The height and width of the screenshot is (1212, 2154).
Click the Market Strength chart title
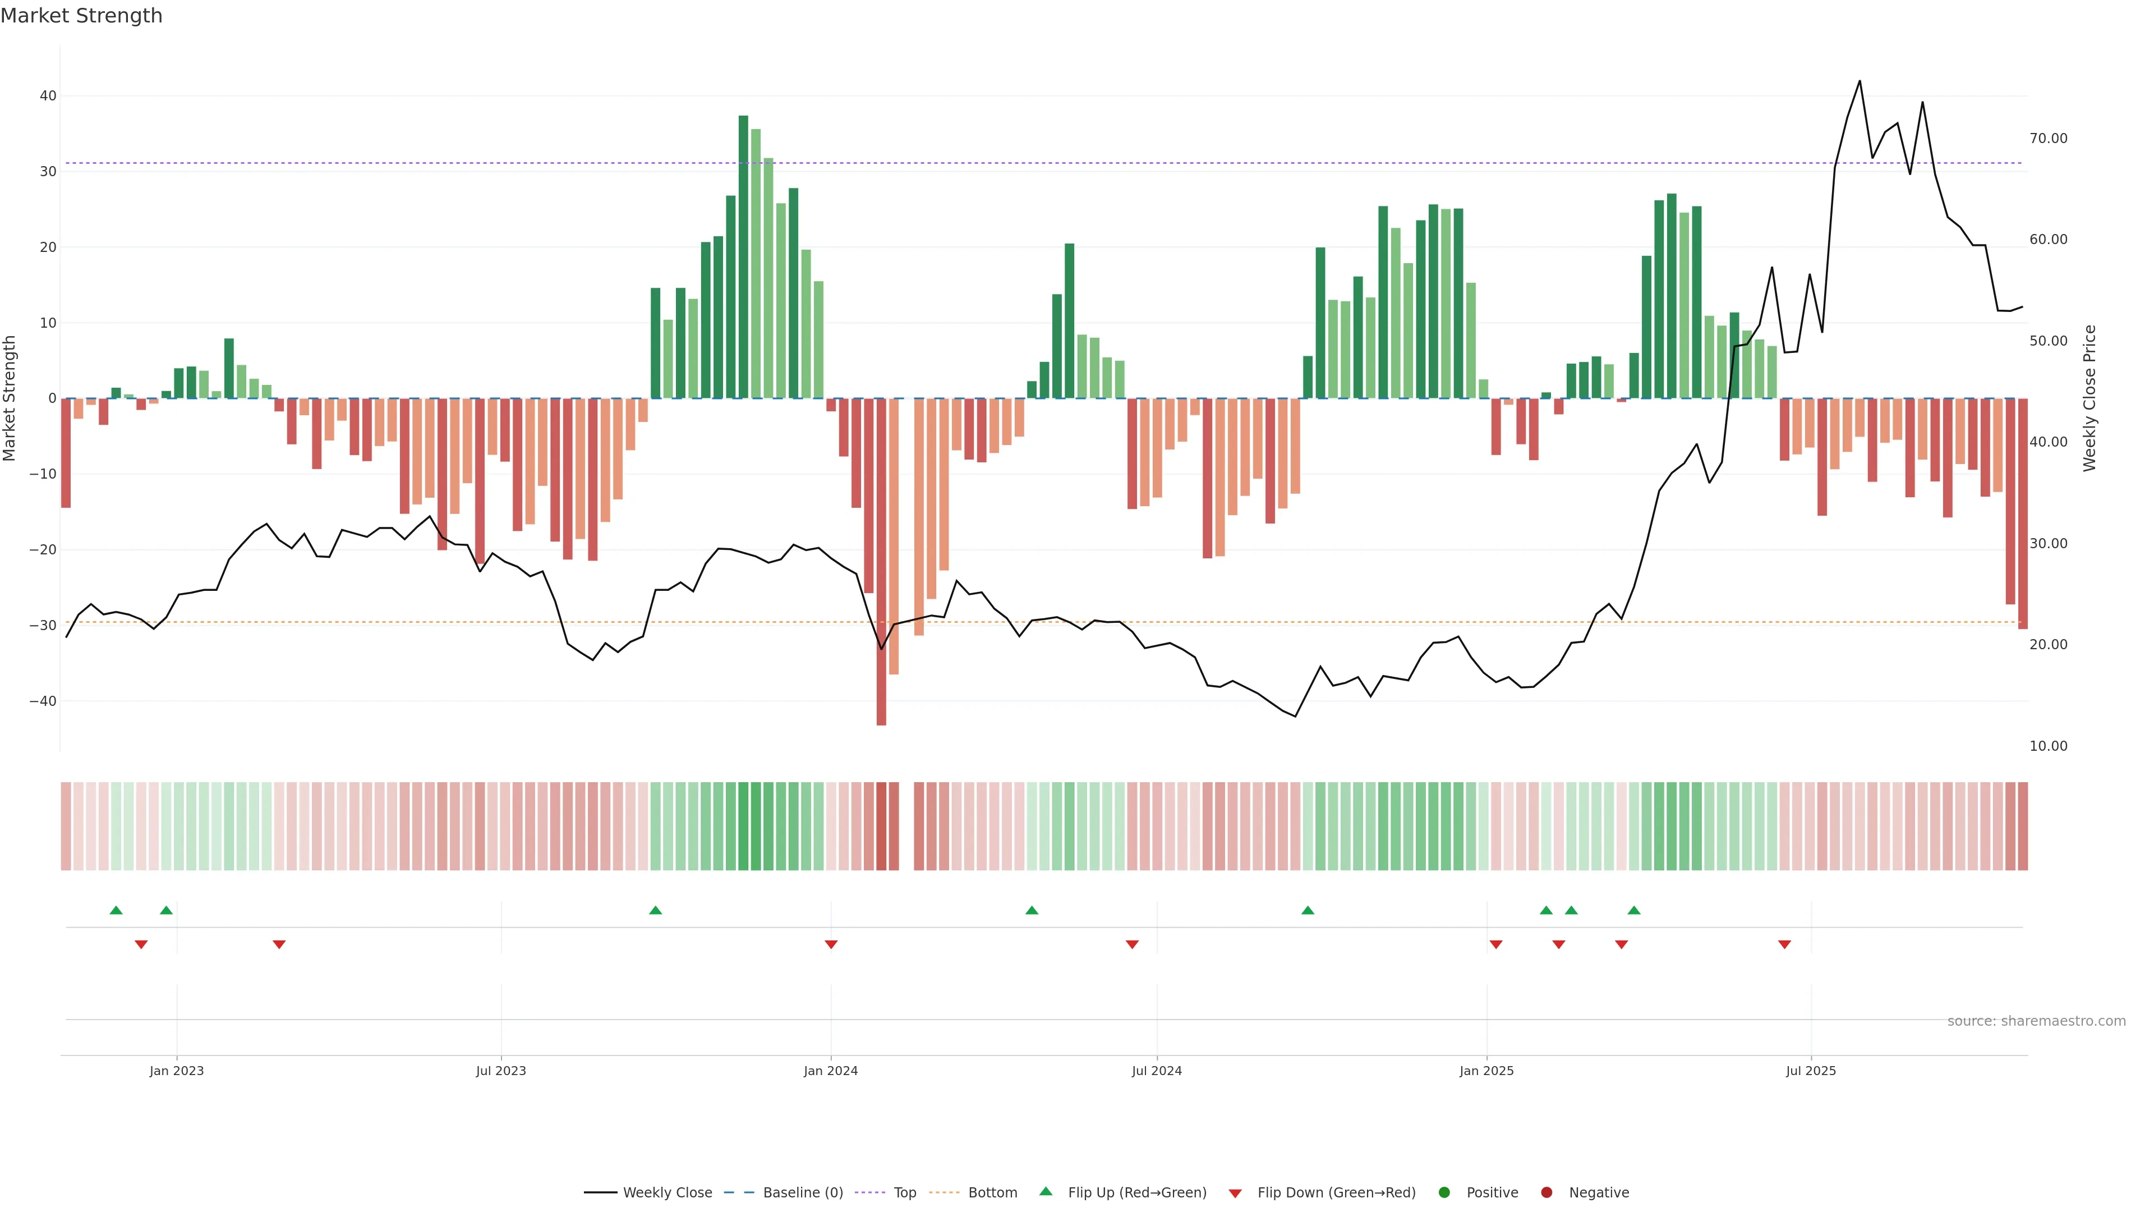[x=81, y=16]
